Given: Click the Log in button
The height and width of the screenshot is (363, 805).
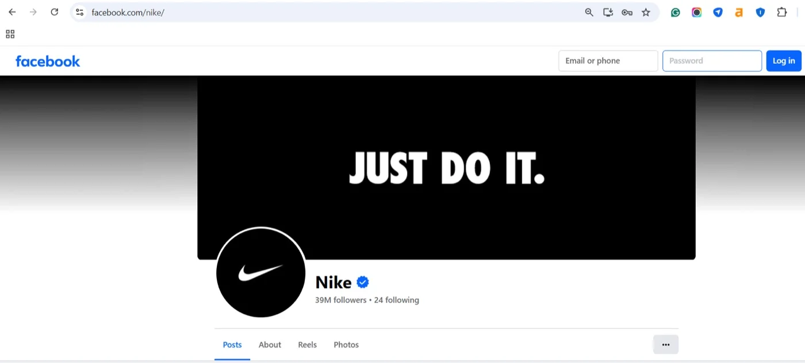Looking at the screenshot, I should click(784, 61).
